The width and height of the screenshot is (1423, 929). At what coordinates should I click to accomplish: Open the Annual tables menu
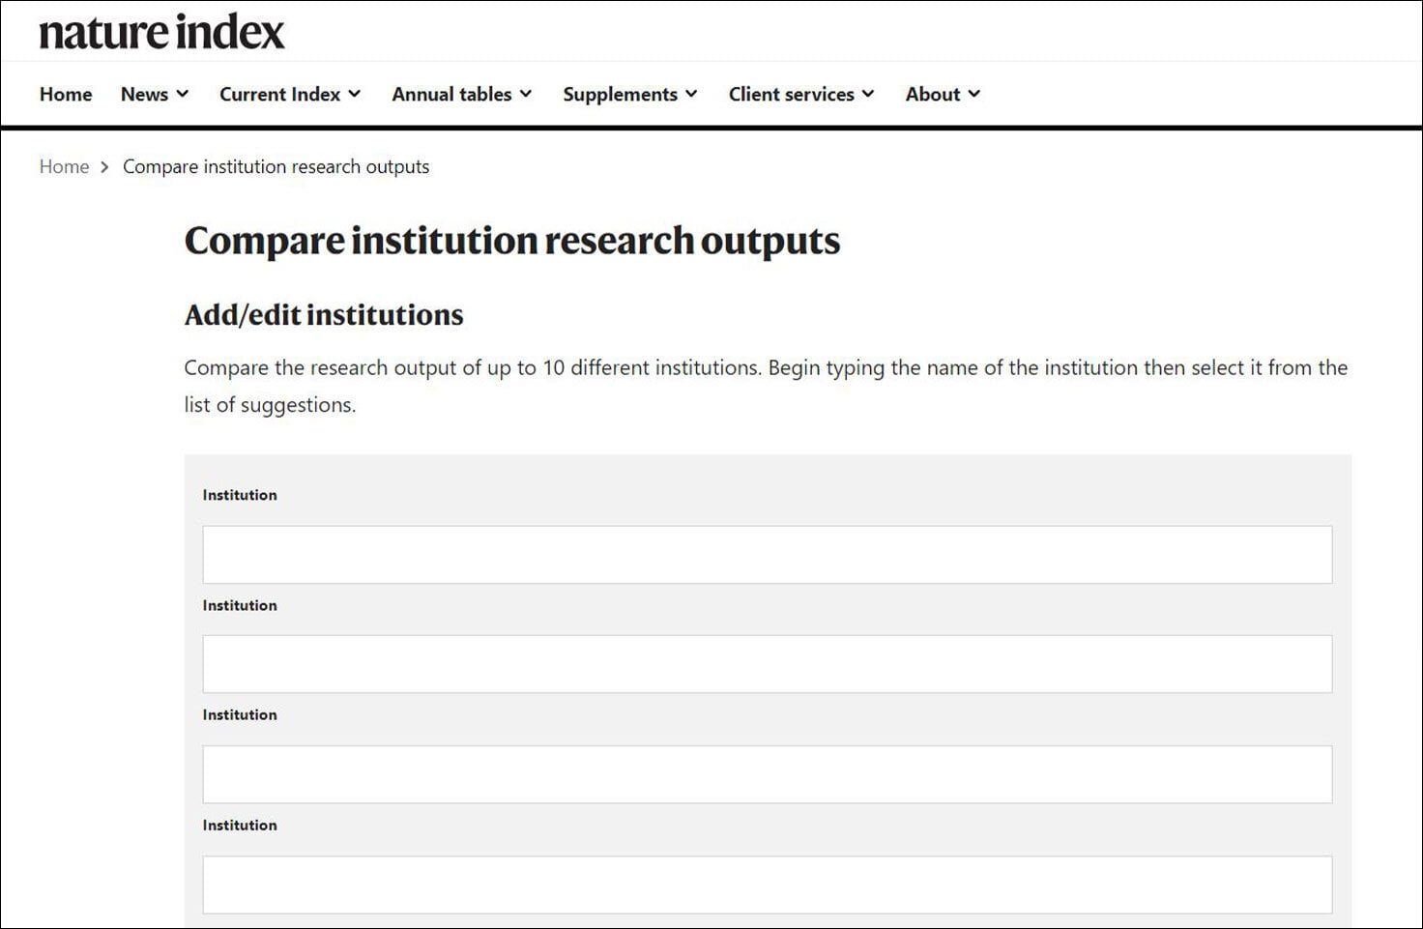click(451, 94)
